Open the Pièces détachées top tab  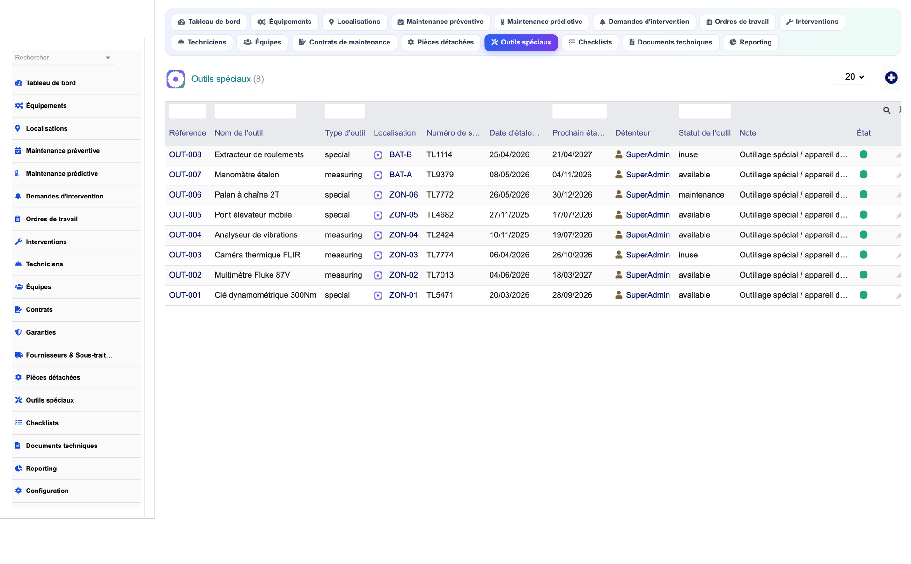(440, 43)
